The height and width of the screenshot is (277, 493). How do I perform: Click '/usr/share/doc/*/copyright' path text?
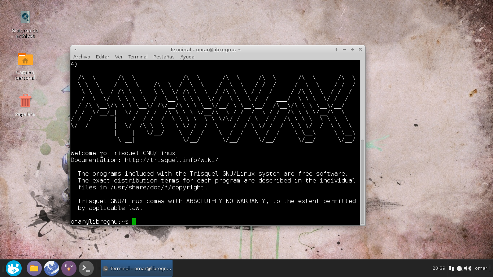point(157,187)
